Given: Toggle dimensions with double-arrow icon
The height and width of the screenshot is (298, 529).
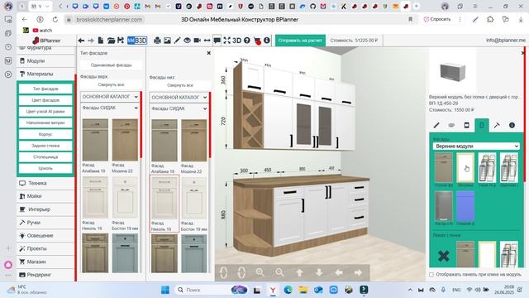Looking at the screenshot, I should pos(207,41).
